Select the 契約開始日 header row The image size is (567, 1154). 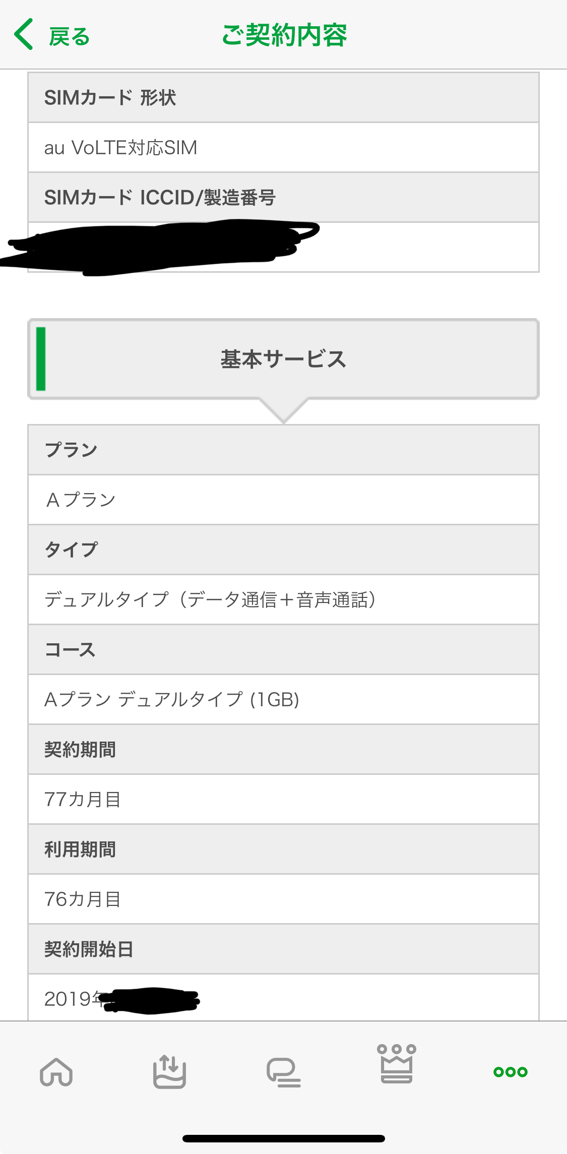click(x=283, y=949)
